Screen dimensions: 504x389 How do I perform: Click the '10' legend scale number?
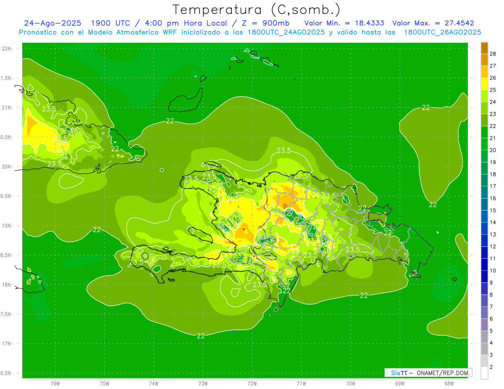tap(493, 271)
